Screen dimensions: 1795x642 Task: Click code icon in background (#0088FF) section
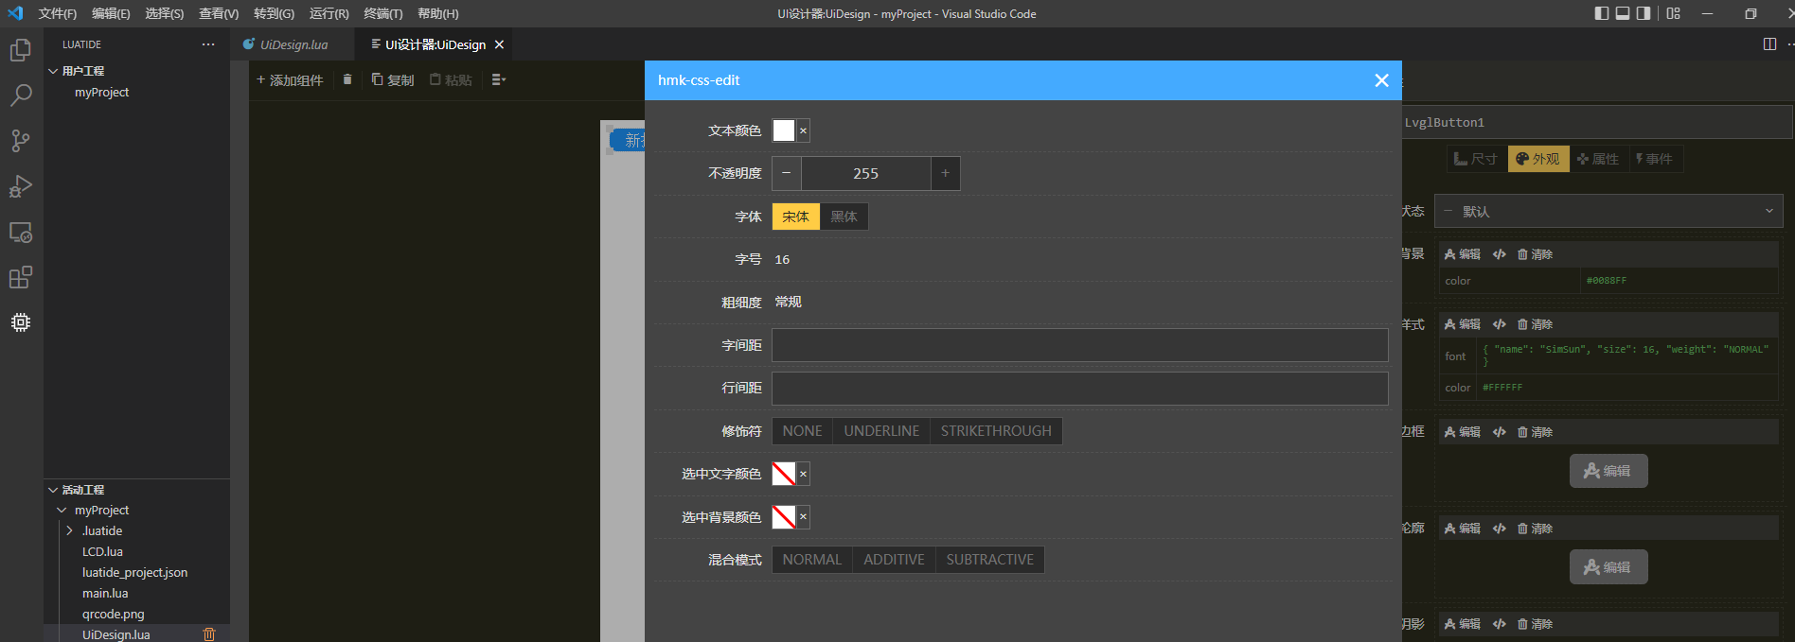click(x=1500, y=254)
